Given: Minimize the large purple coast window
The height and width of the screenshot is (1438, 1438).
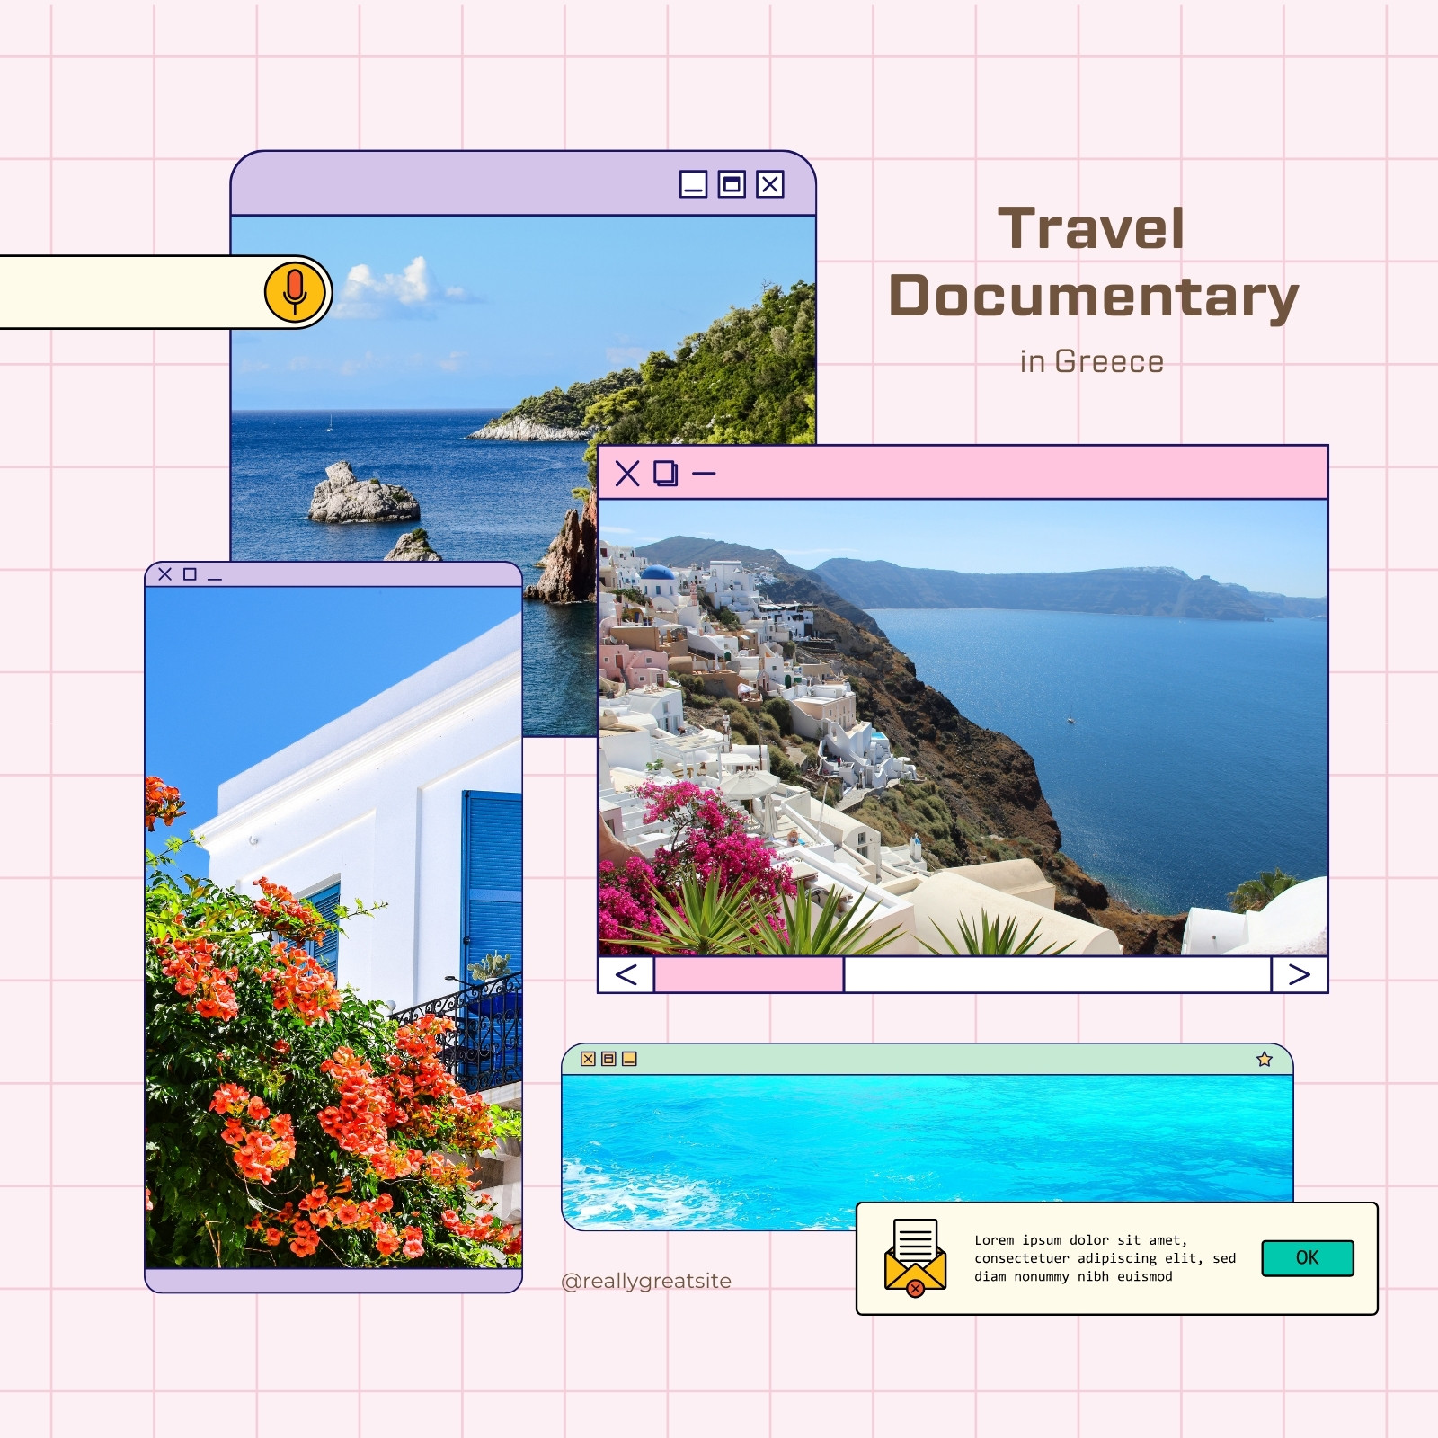Looking at the screenshot, I should [693, 184].
